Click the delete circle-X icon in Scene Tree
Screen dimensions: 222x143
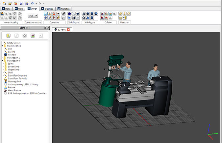tap(24, 35)
